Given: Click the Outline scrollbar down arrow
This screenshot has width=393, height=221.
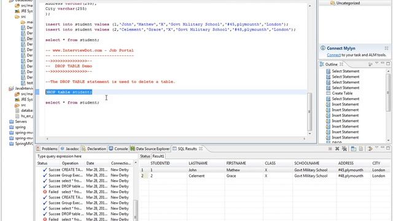Looking at the screenshot, I should [x=388, y=141].
